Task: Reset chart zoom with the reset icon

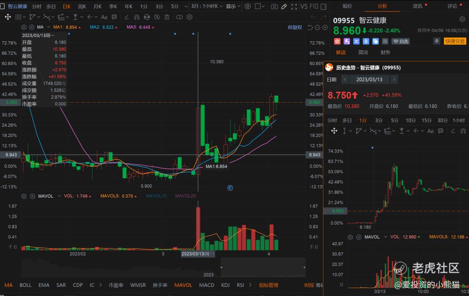Action: coord(310,27)
